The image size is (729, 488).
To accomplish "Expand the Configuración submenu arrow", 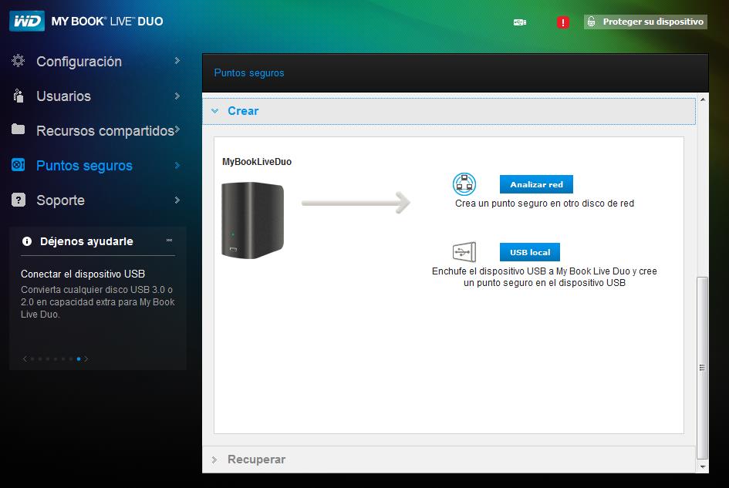I will 177,61.
